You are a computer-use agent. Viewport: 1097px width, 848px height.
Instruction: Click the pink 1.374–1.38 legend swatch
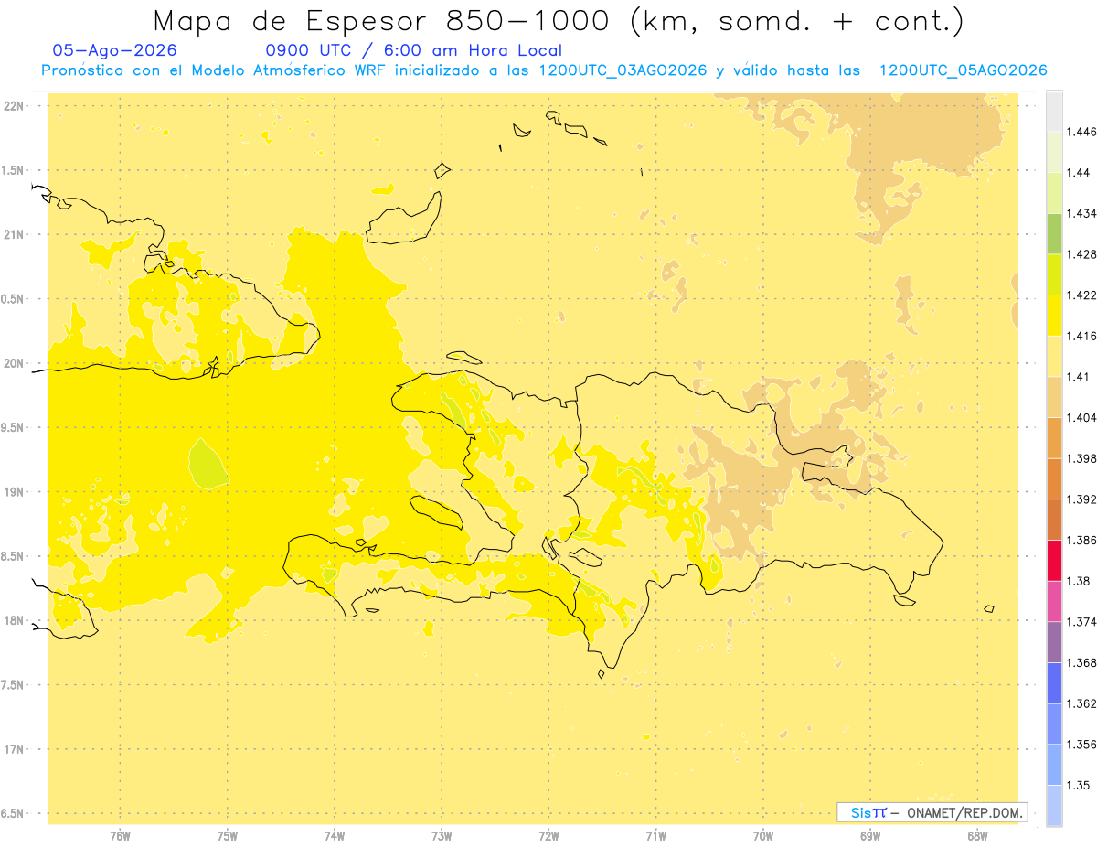1054,601
